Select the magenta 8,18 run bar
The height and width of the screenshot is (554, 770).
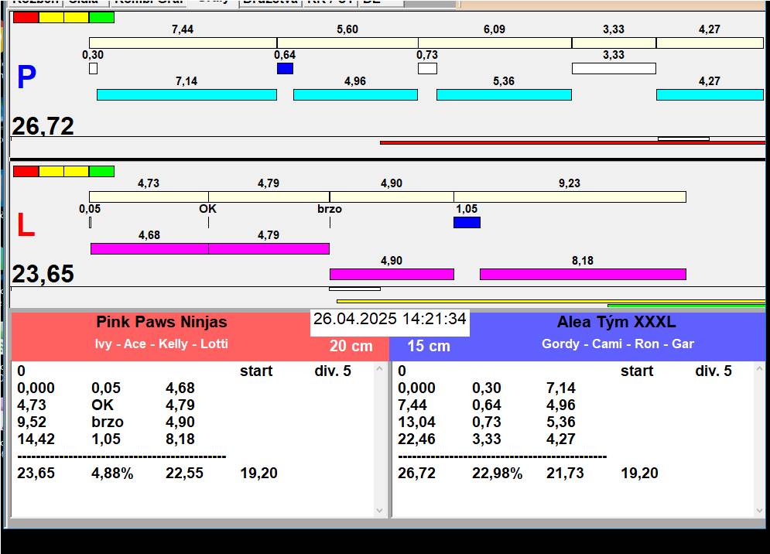pyautogui.click(x=583, y=274)
